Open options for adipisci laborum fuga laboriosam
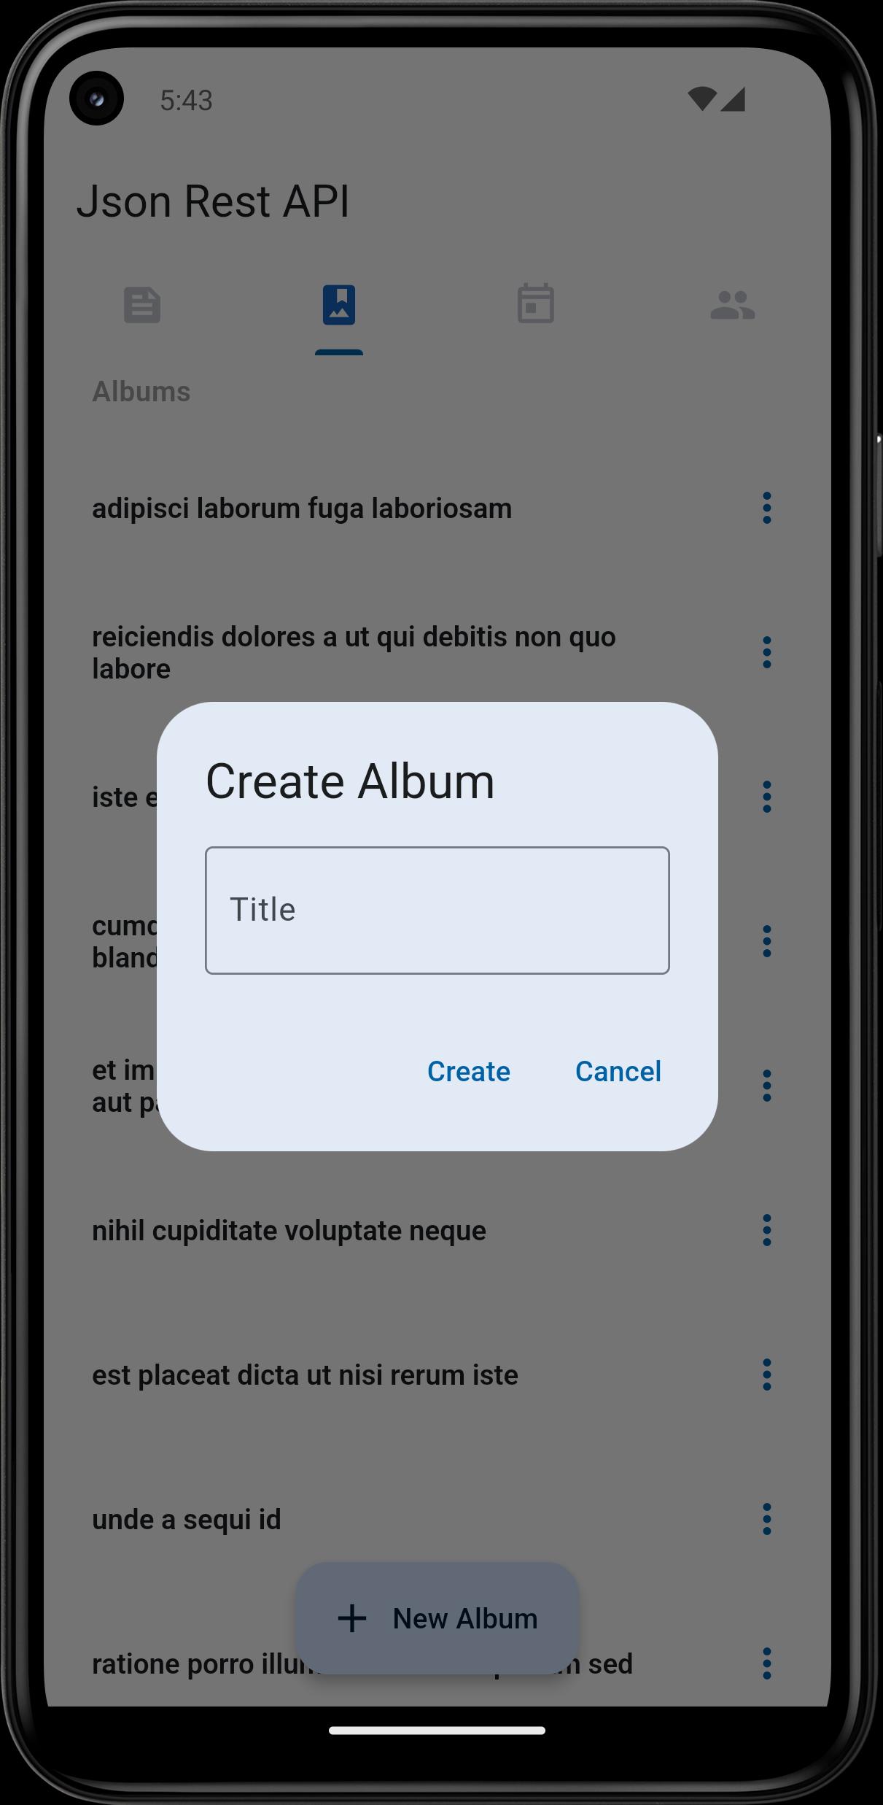The width and height of the screenshot is (883, 1805). point(767,508)
